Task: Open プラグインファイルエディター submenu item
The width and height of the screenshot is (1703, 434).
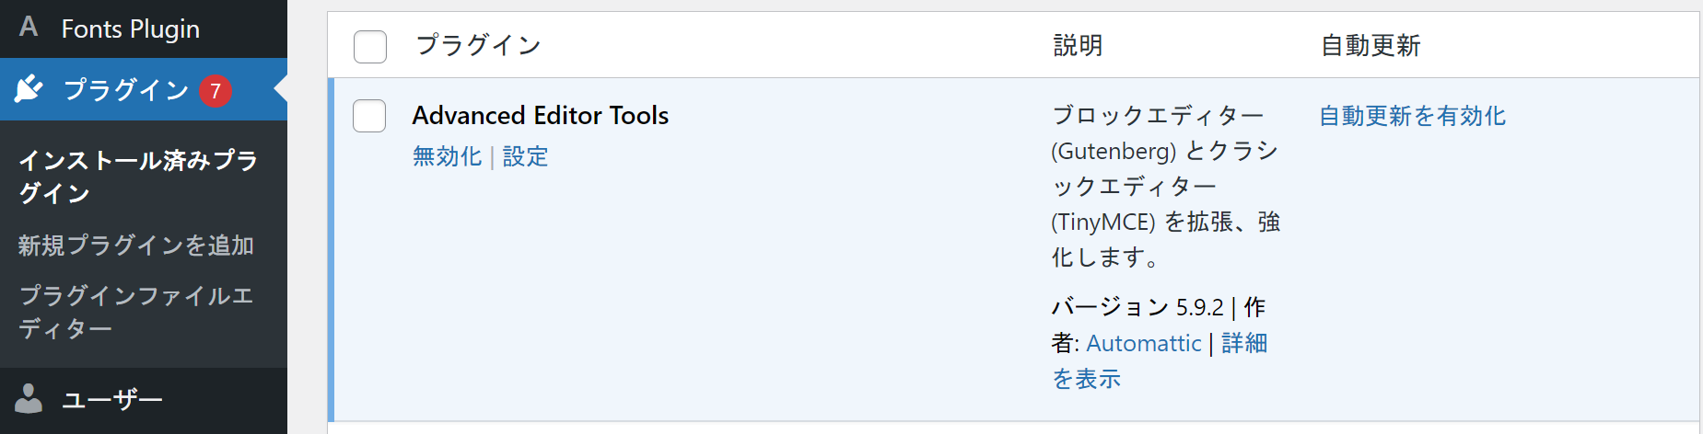Action: (136, 312)
